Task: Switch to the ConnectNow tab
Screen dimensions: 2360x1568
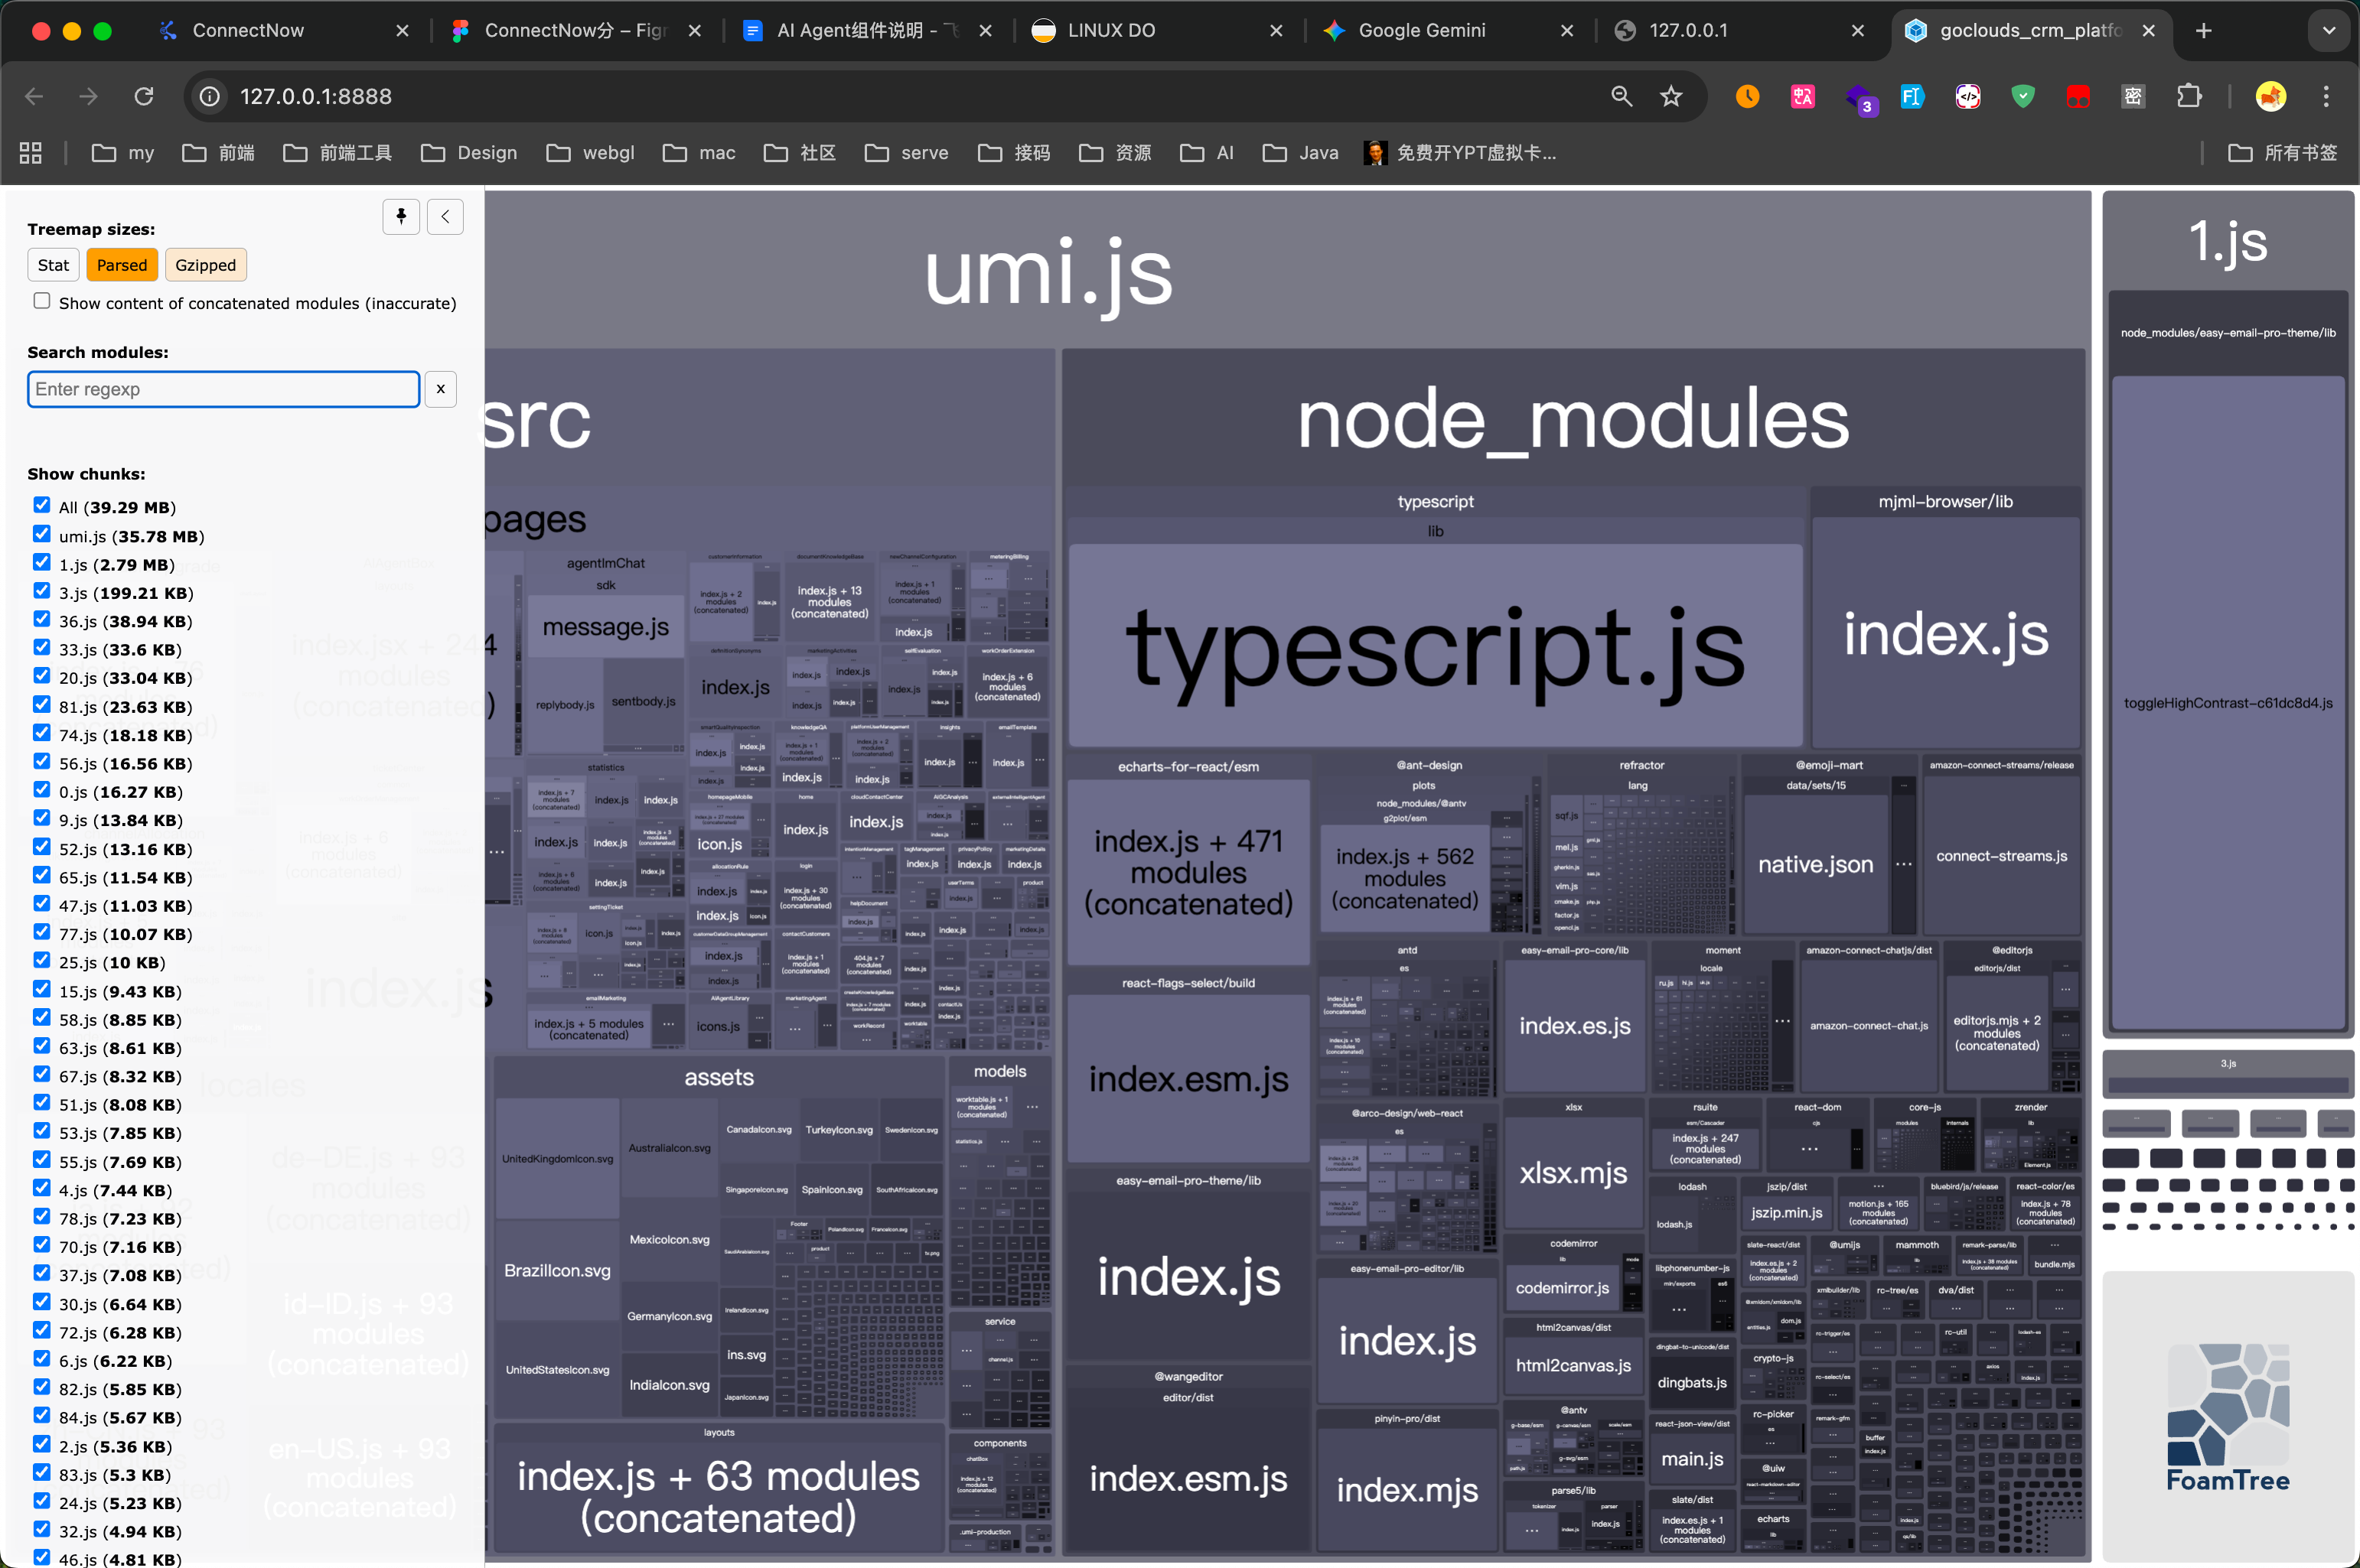Action: (283, 31)
